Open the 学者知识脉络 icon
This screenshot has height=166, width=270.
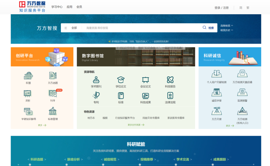[28, 111]
